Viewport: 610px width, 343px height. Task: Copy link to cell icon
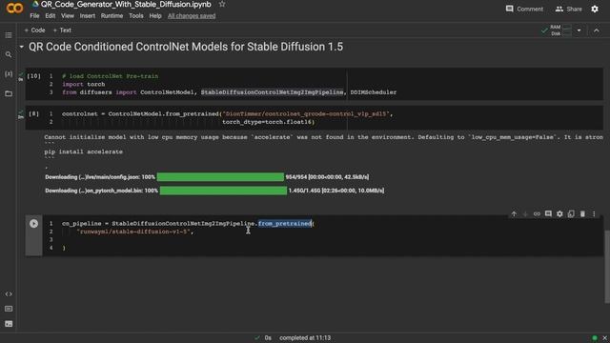point(537,213)
